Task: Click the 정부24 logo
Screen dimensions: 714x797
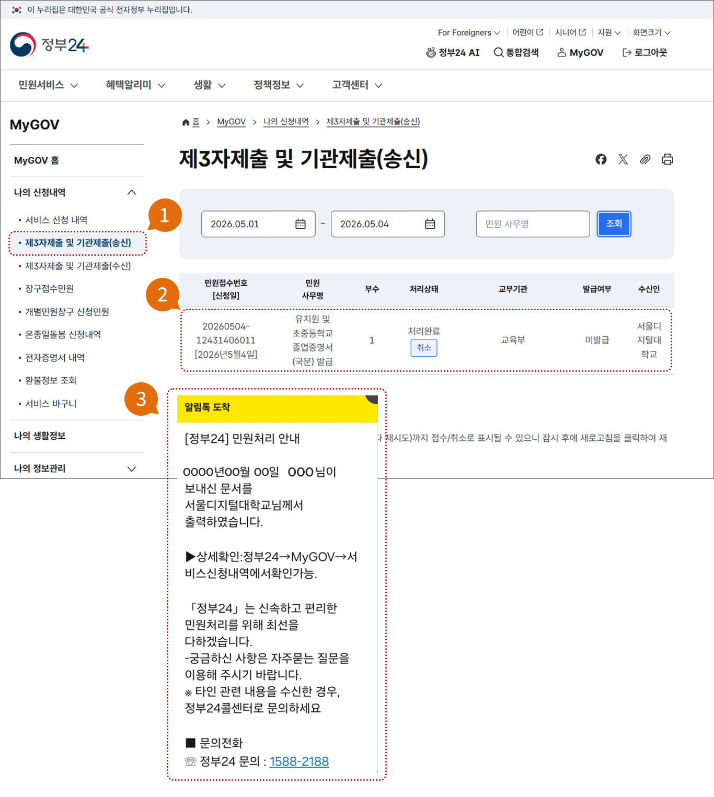Action: 49,45
